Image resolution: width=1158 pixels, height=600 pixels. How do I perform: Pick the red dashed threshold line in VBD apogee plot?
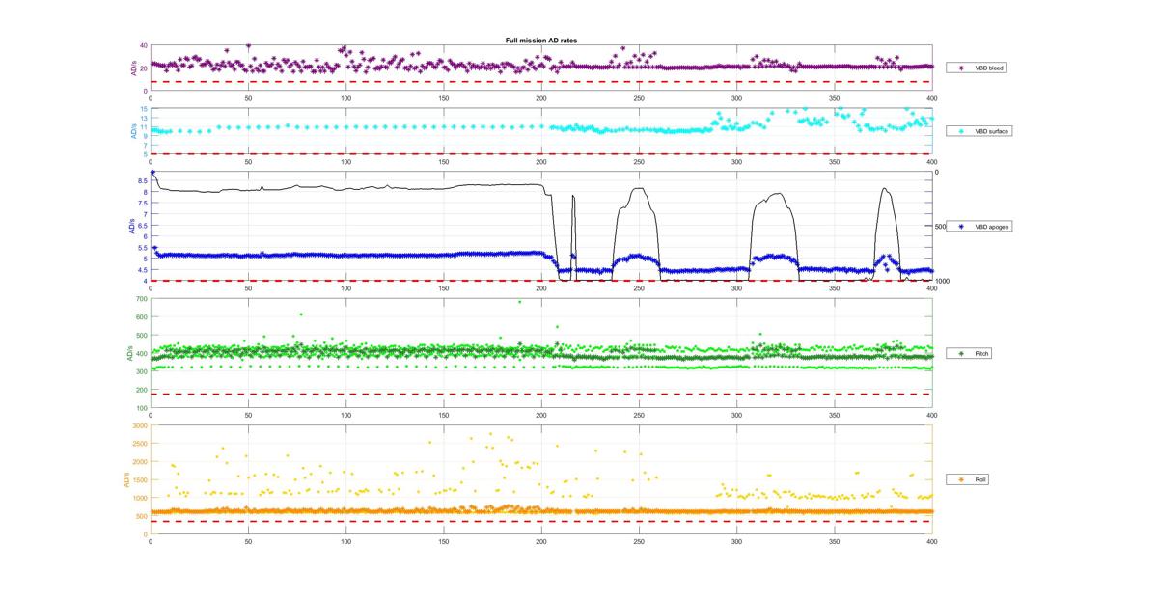coord(541,281)
